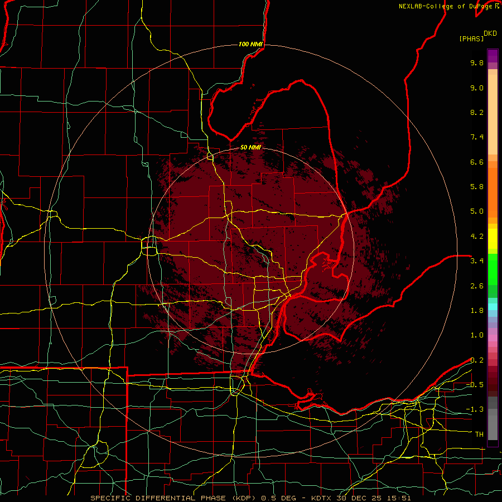502x502 pixels.
Task: Pick the bright green segment of the color bar
Action: pos(493,269)
